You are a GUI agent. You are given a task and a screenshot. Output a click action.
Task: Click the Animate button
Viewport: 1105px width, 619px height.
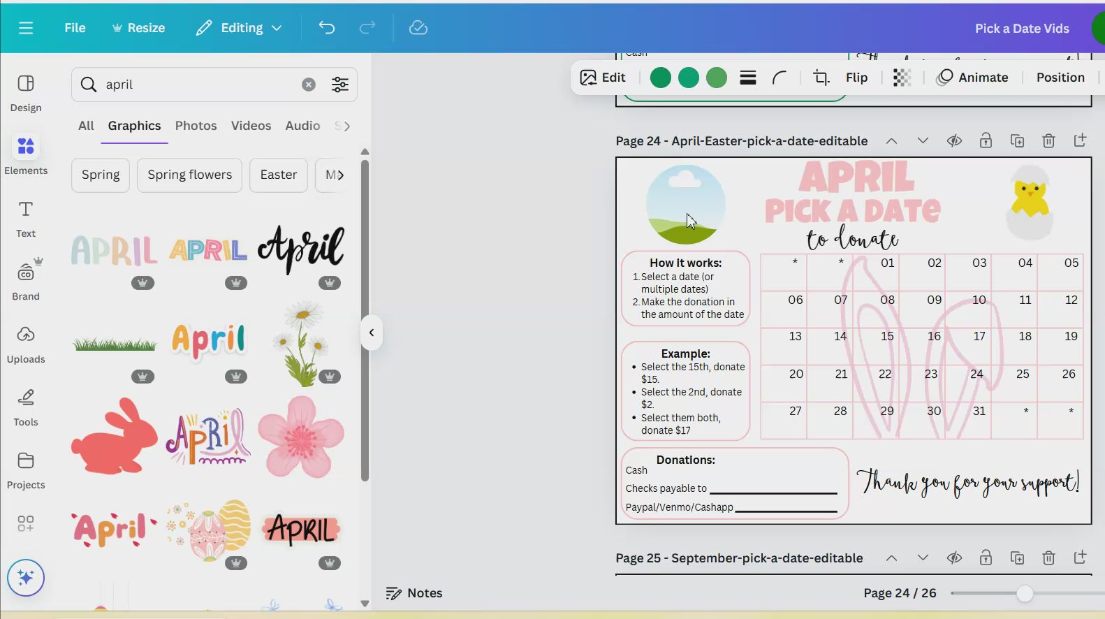972,78
